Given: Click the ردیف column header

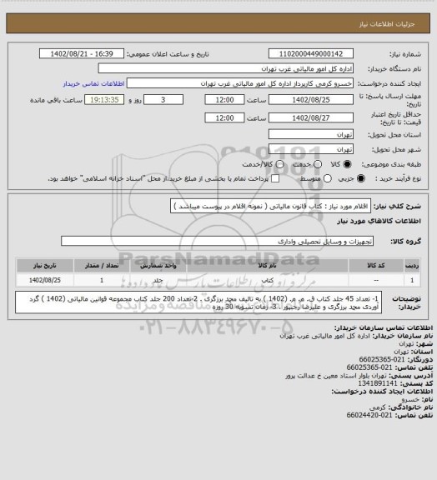Looking at the screenshot, I should point(412,265).
